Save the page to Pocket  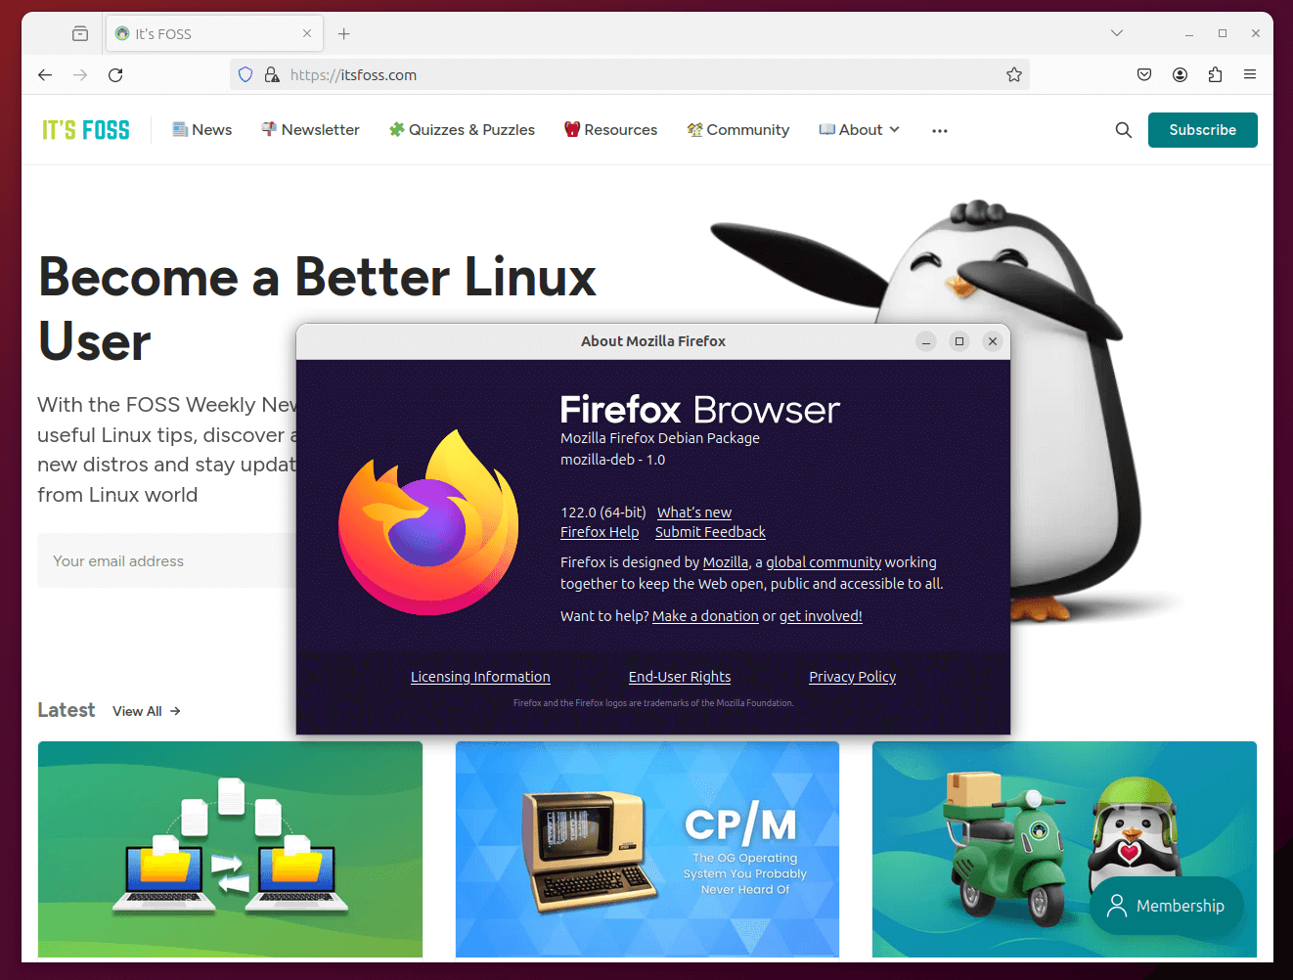coord(1143,74)
